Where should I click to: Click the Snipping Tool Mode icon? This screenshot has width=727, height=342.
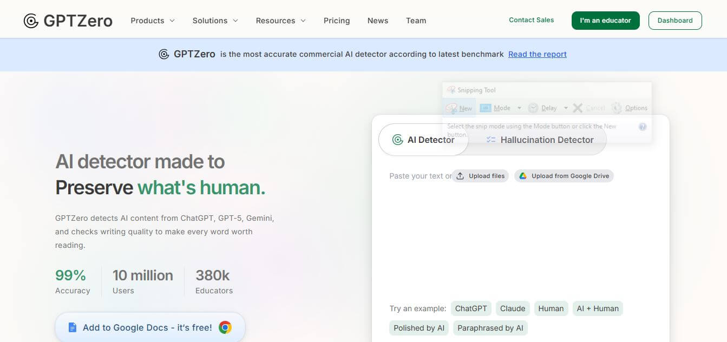(486, 108)
